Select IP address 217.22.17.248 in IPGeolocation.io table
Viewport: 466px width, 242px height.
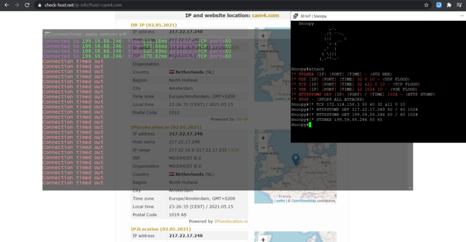186,134
